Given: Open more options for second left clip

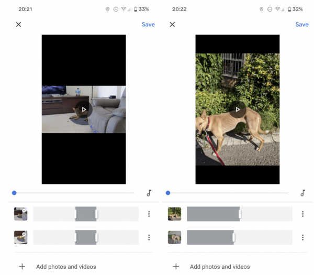Looking at the screenshot, I should [x=149, y=237].
